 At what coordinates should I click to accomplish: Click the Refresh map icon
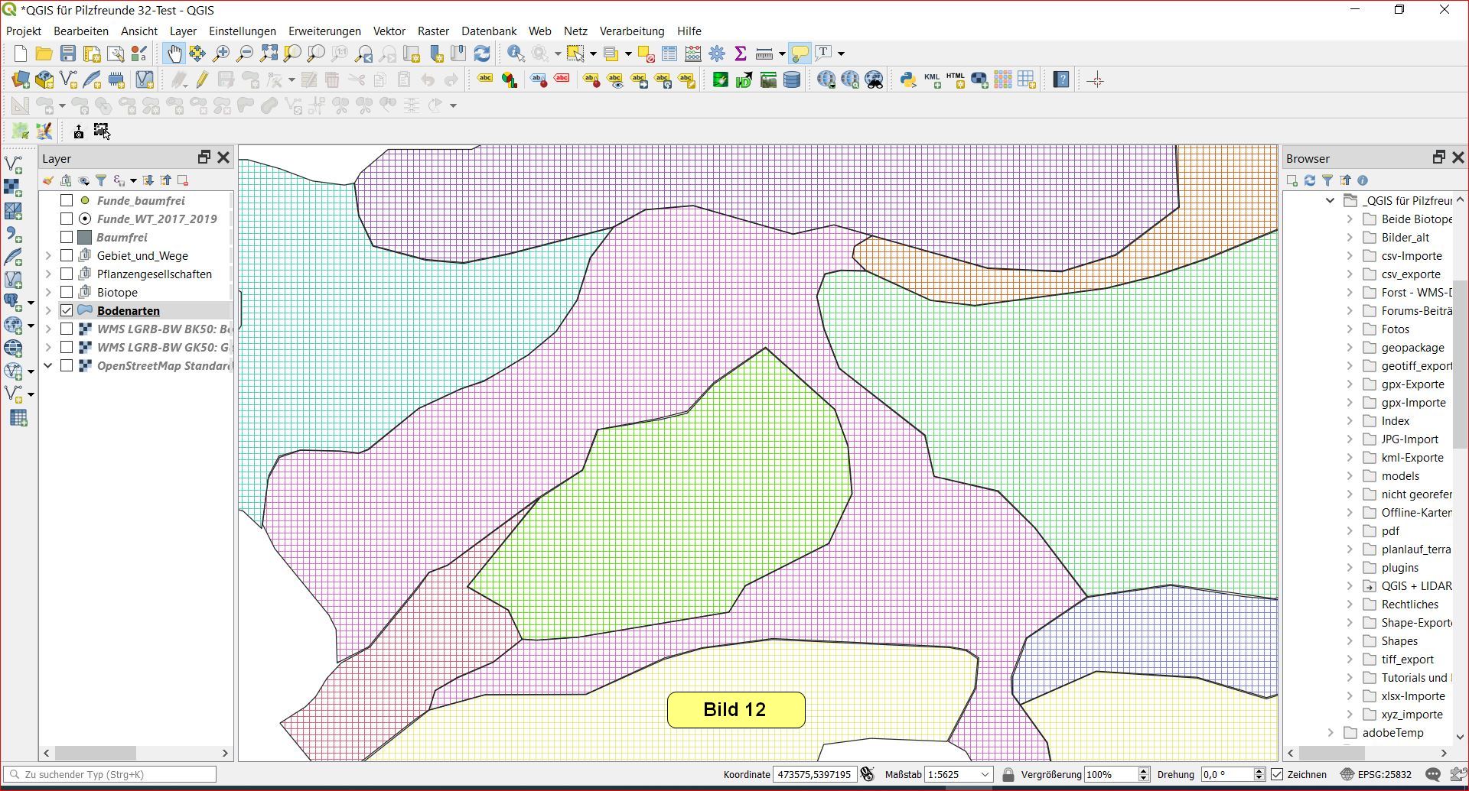(482, 53)
